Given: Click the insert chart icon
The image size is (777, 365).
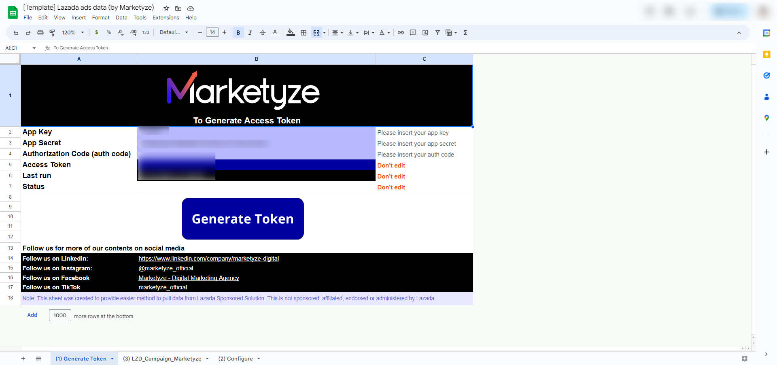Looking at the screenshot, I should (x=425, y=33).
